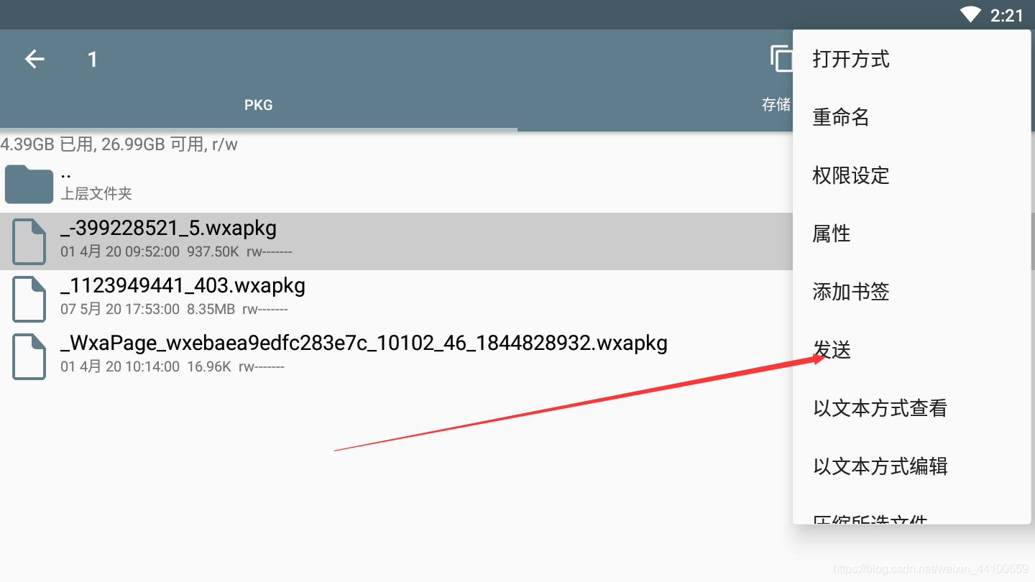Click file icon of _1123949441_403.wxapkg
Screen dimensions: 1035x582
29,300
